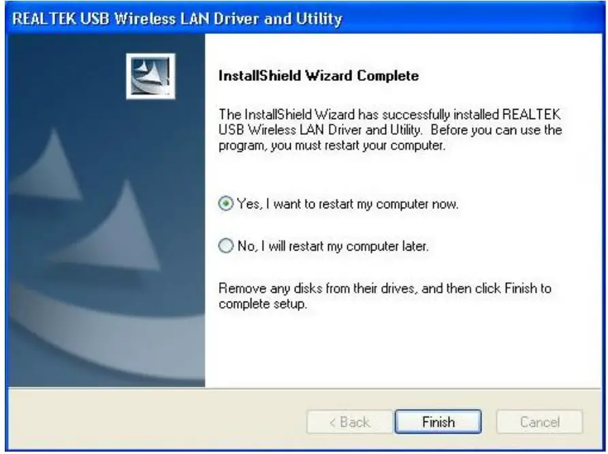Image resolution: width=608 pixels, height=454 pixels.
Task: Click the empty white area below the instructions
Action: [x=403, y=349]
